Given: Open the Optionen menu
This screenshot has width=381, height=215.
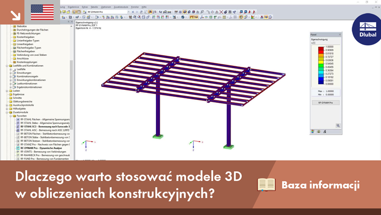Looking at the screenshot, I should (x=106, y=7).
